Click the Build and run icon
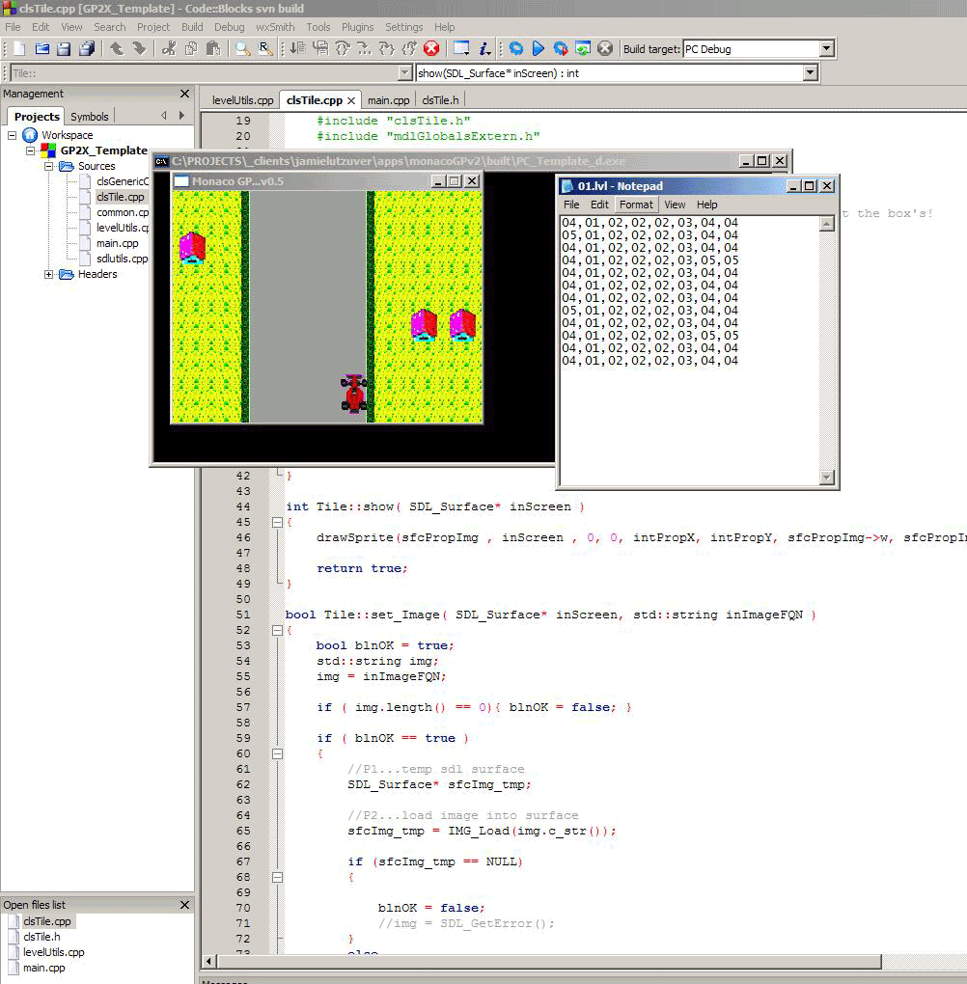 (561, 48)
